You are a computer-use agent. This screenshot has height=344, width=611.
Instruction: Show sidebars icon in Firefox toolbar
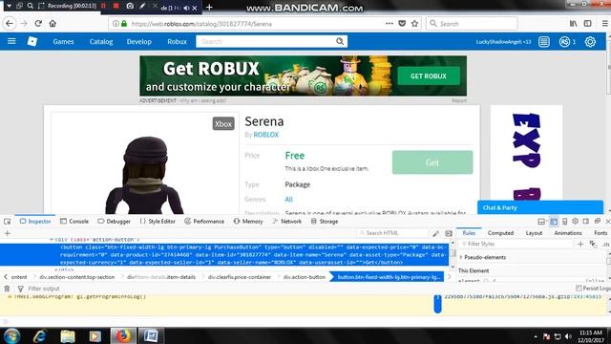588,23
